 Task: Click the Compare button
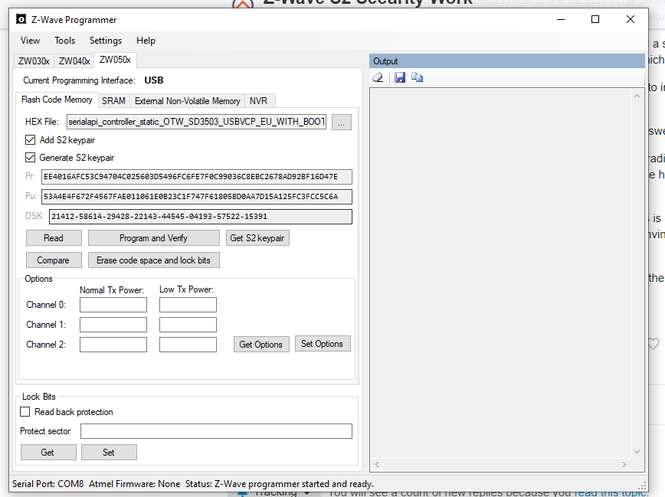point(54,260)
